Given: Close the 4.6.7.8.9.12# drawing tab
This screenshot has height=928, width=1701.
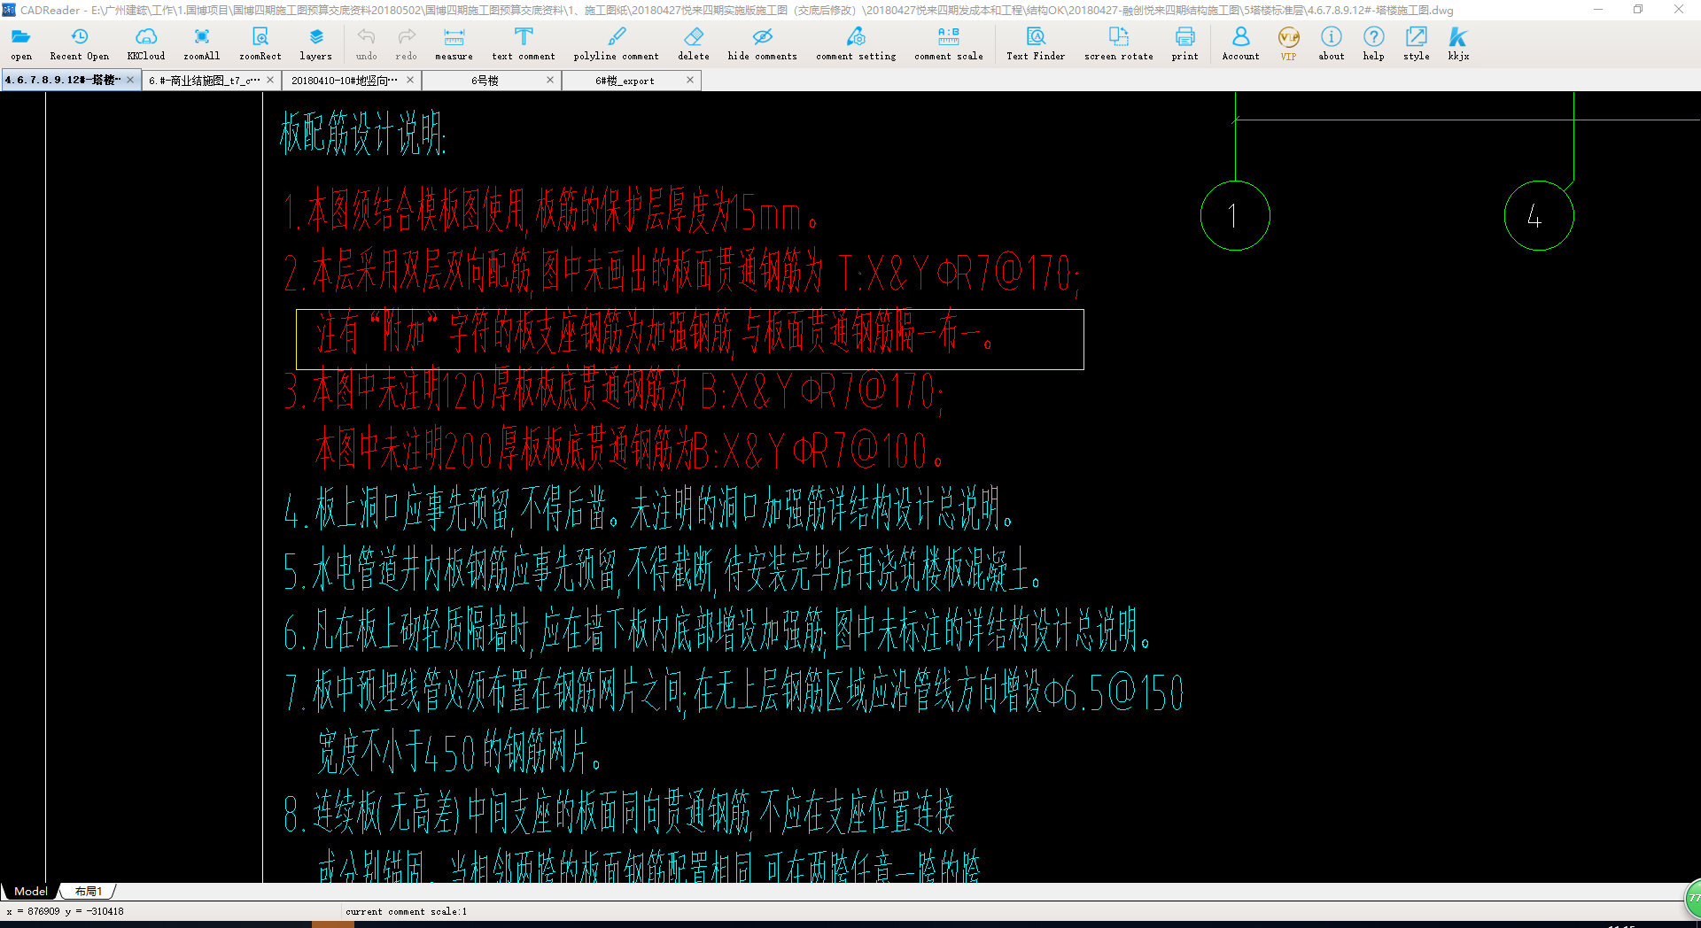Looking at the screenshot, I should click(x=130, y=80).
